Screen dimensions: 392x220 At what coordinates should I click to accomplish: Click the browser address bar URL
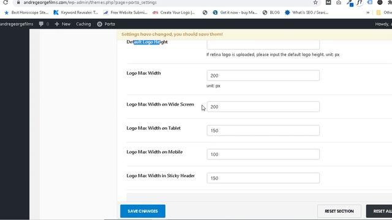(x=90, y=2)
